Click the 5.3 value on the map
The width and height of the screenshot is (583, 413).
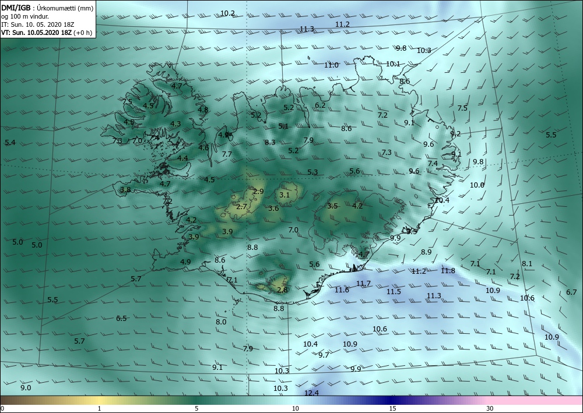click(312, 172)
